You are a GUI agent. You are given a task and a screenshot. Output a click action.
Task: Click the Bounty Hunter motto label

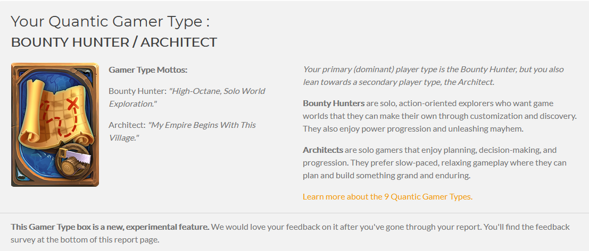(137, 91)
